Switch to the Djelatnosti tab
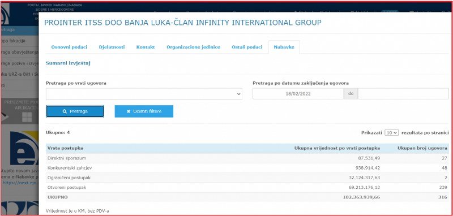453x216 pixels. tap(112, 47)
